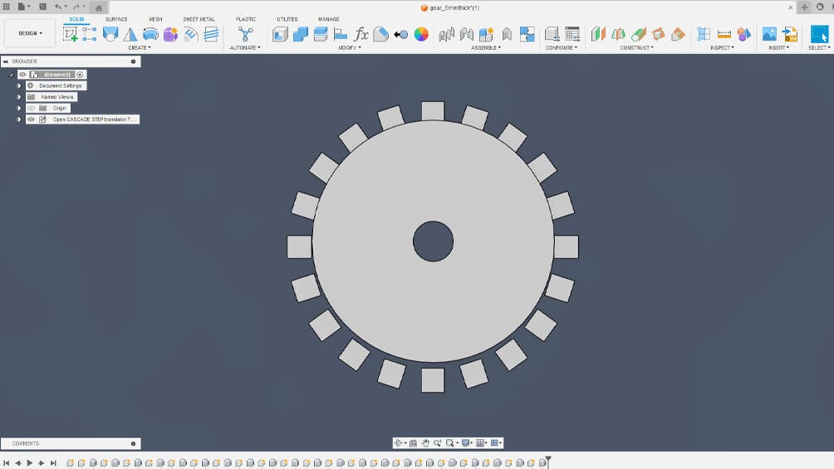
Task: Activate the Select tool
Action: click(x=819, y=34)
